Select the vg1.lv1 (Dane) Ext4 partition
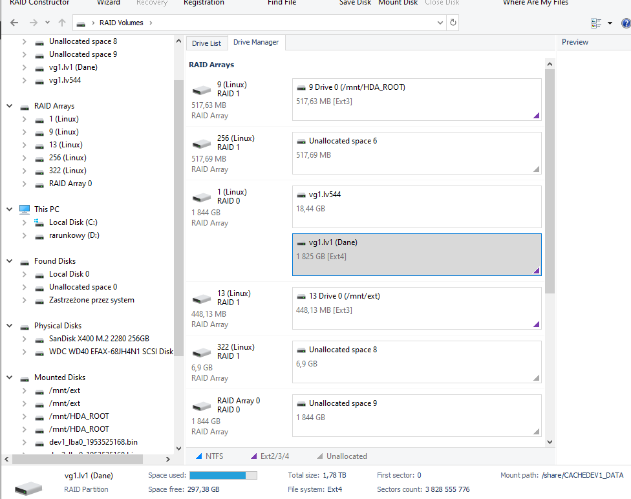 pyautogui.click(x=416, y=255)
